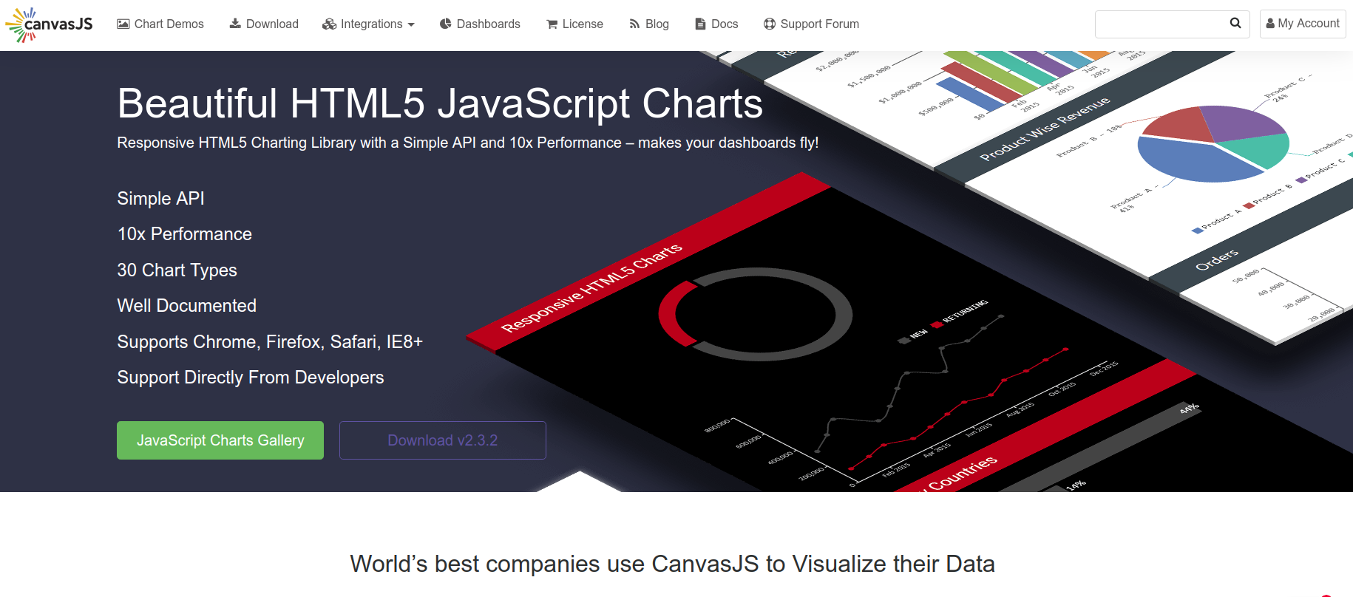Screen dimensions: 1353x597
Task: Click the Dashboards pie chart icon
Action: click(445, 24)
